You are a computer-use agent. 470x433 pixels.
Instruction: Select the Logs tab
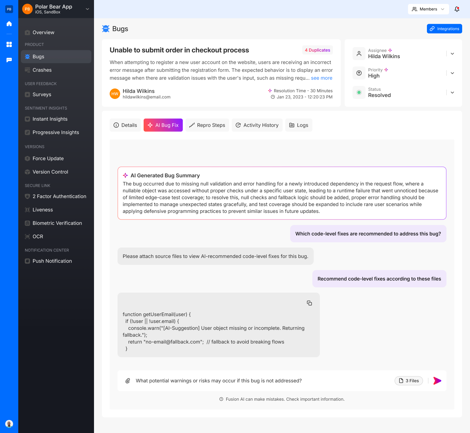click(x=299, y=125)
